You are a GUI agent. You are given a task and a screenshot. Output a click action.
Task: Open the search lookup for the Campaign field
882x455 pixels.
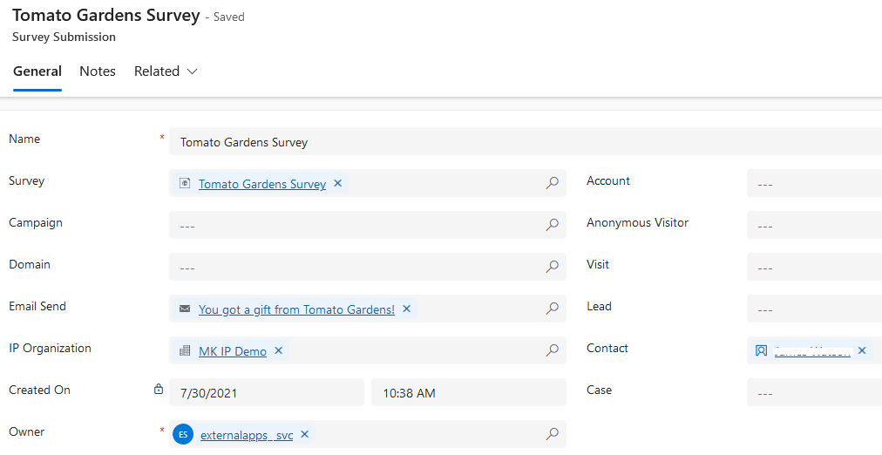[x=552, y=224]
